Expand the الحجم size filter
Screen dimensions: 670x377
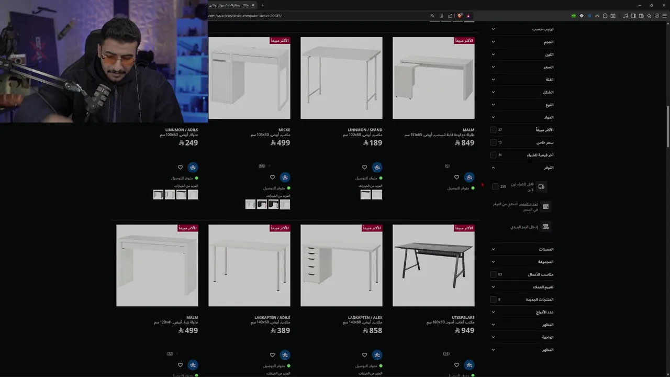[522, 42]
